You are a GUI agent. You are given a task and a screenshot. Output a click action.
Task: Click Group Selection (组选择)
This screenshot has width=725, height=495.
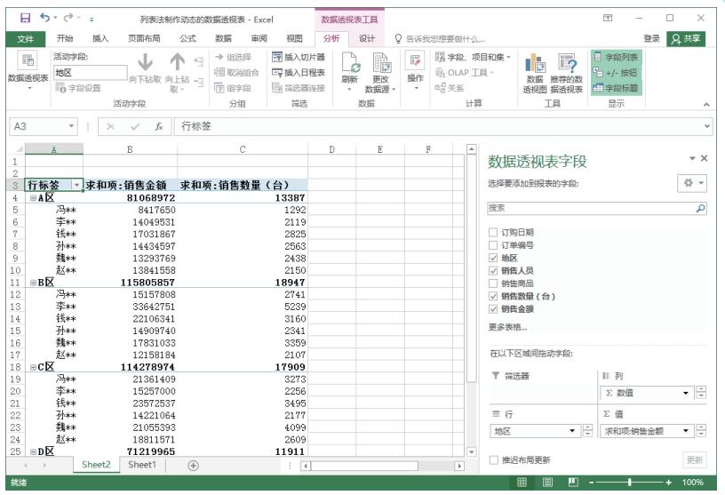234,57
